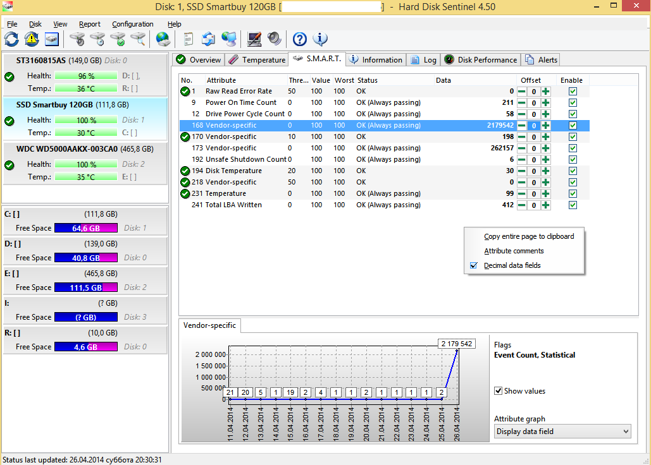Click the globe with disk toolbar icon

click(x=163, y=39)
